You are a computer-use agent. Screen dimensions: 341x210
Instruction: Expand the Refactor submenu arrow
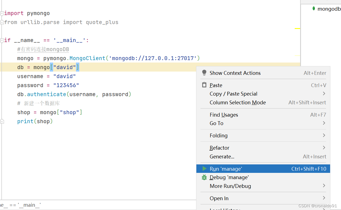pyautogui.click(x=324, y=148)
